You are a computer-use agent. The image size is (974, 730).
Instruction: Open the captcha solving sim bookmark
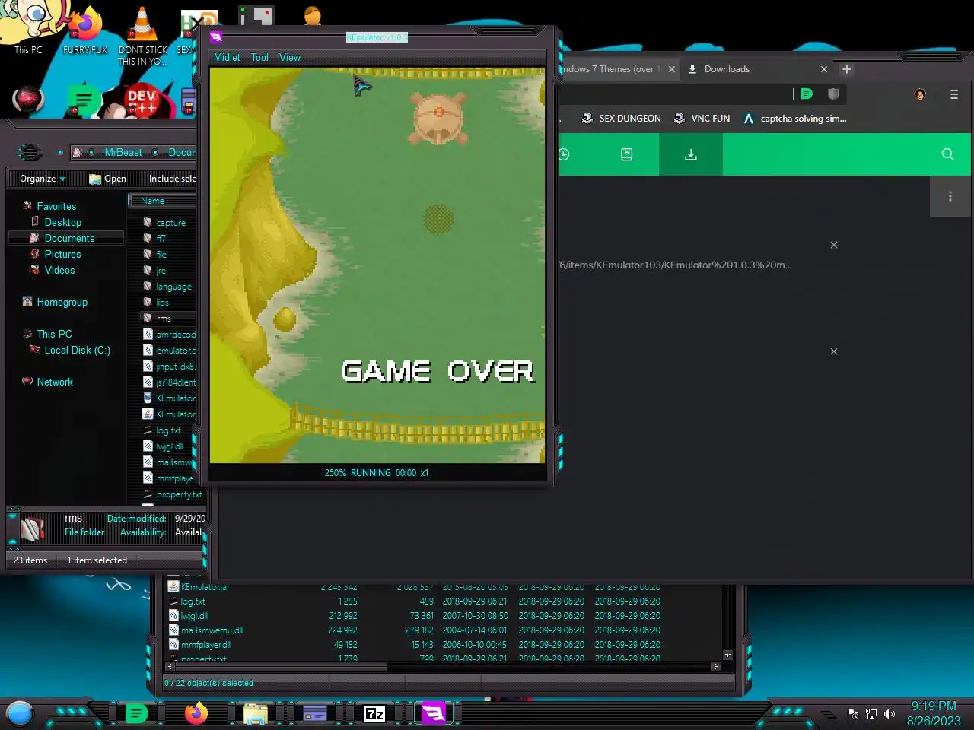(x=794, y=119)
